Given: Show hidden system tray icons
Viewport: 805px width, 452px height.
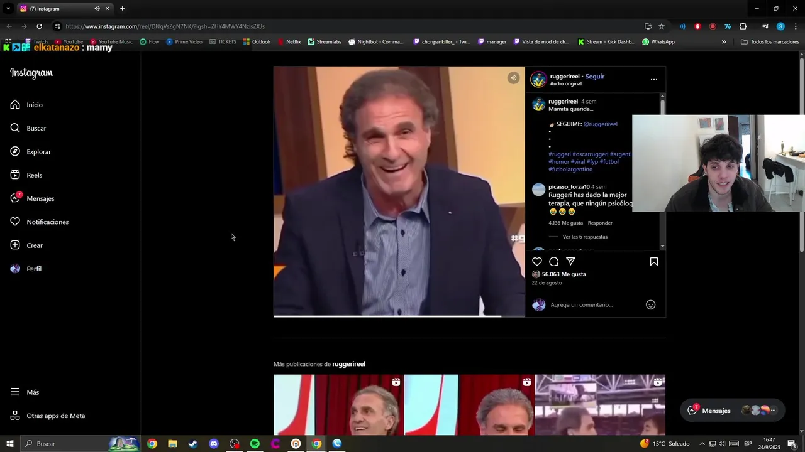Looking at the screenshot, I should point(702,444).
